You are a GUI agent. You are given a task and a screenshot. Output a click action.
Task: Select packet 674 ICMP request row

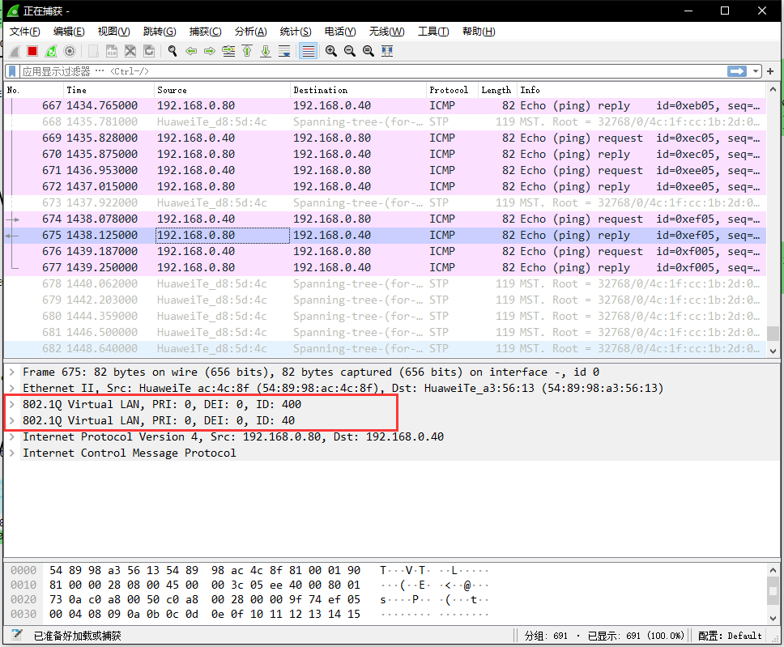point(385,219)
